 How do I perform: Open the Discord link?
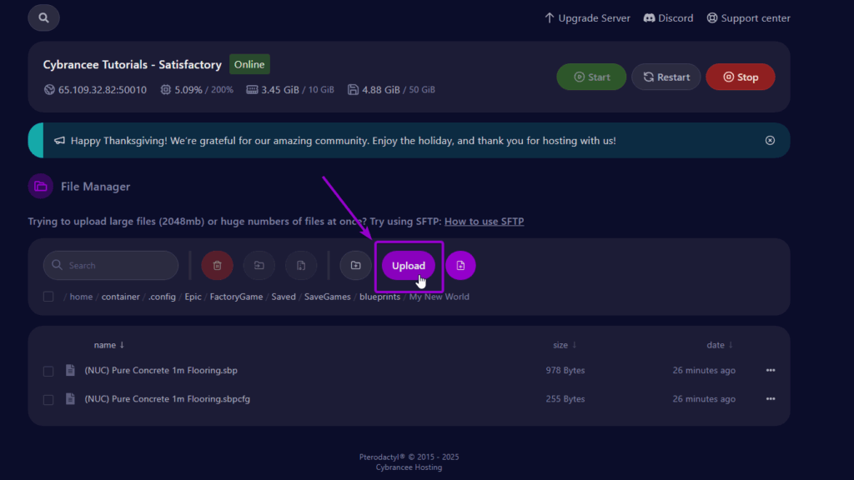pyautogui.click(x=668, y=18)
